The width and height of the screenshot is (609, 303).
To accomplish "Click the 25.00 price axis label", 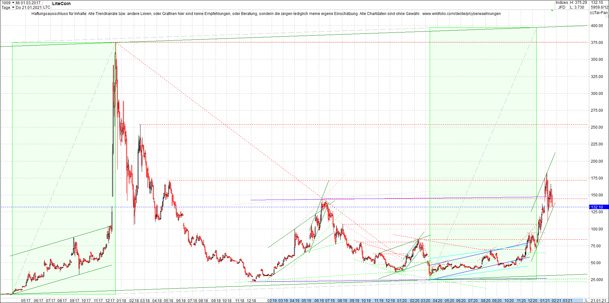I will (x=597, y=280).
